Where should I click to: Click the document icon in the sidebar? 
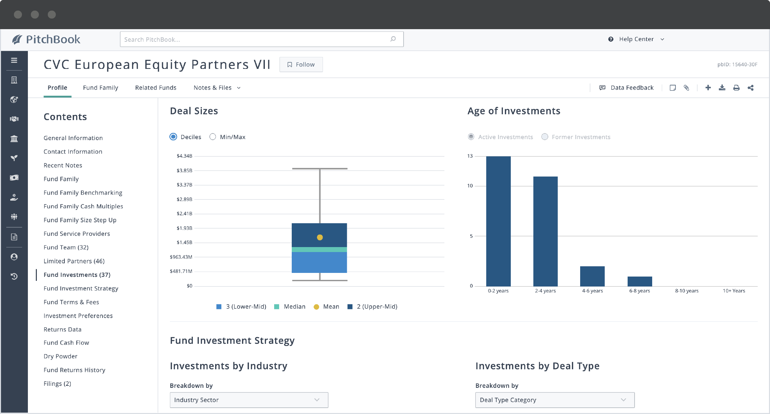pyautogui.click(x=14, y=237)
